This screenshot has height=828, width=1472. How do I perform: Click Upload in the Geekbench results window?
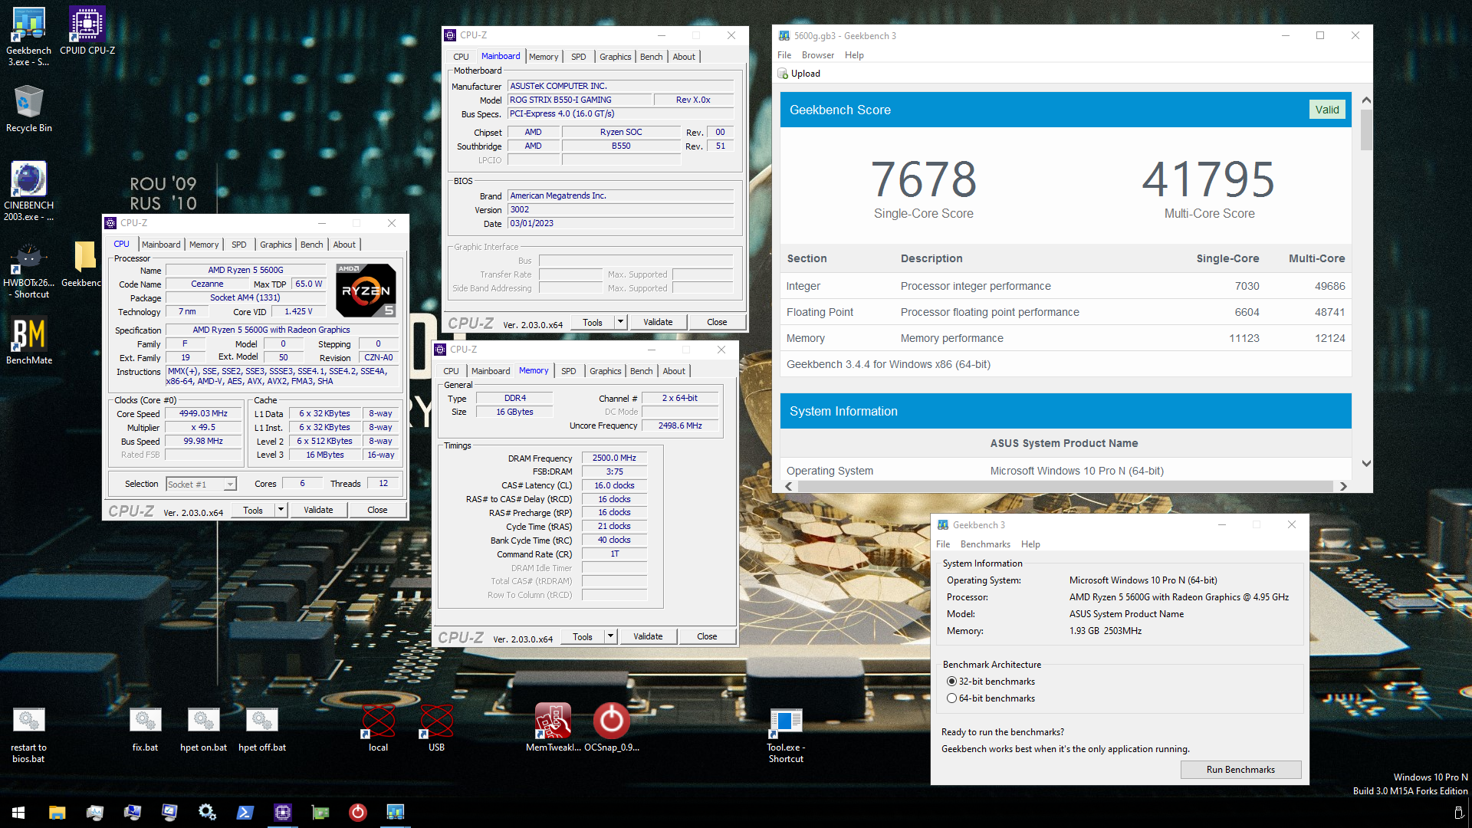(x=799, y=74)
